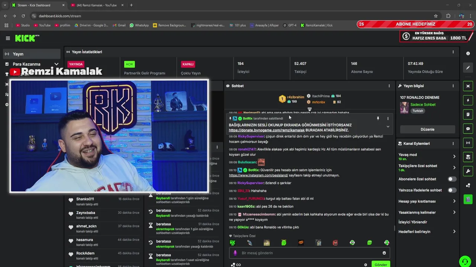
Task: Click the stream category thumbnail in Yayın bilgisi
Action: click(x=404, y=108)
